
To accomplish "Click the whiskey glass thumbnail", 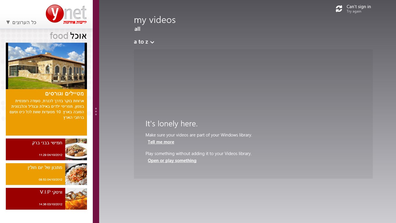I will [76, 199].
